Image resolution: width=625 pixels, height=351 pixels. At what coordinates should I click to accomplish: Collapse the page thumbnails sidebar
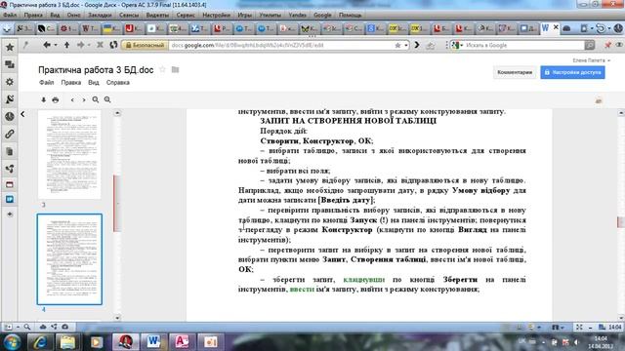tap(22, 114)
